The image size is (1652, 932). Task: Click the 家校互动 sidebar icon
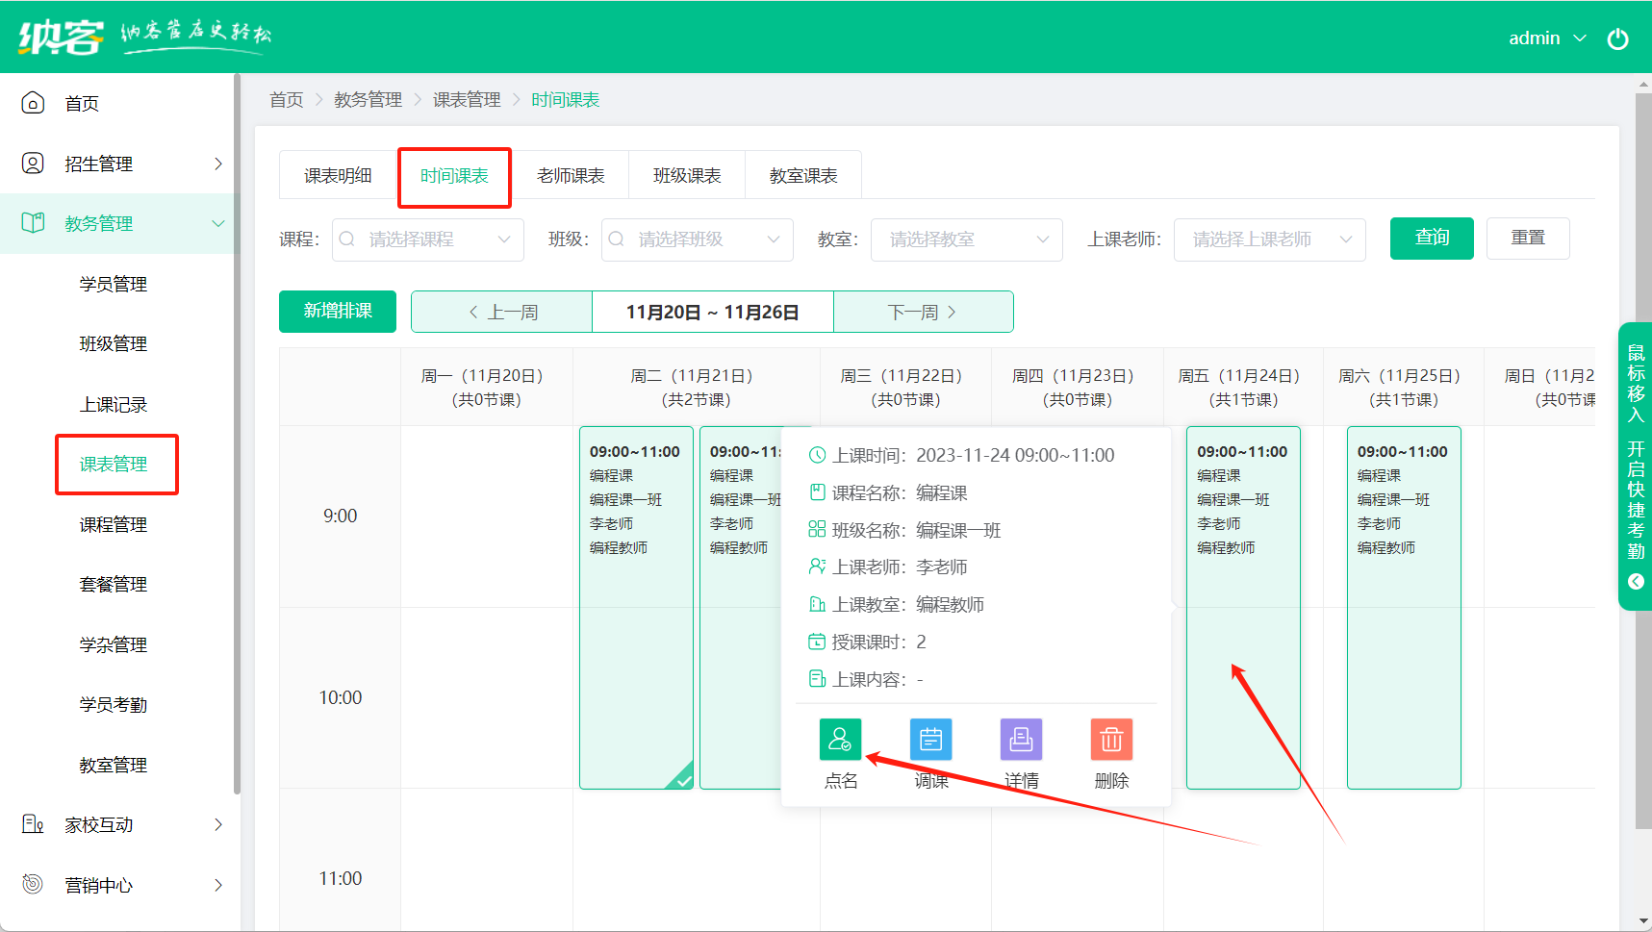[33, 824]
